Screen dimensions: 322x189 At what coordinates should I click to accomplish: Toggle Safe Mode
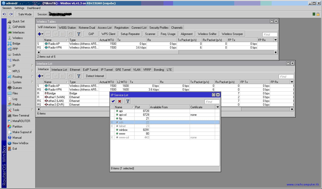point(25,14)
